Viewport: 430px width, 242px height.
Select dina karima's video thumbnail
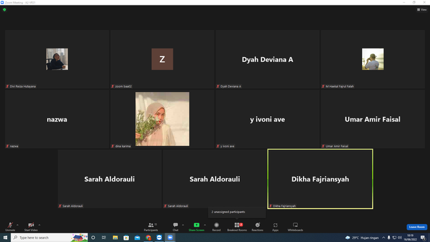click(163, 119)
